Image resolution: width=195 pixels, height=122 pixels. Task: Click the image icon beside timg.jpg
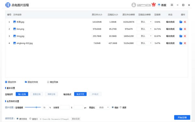tap(14, 36)
